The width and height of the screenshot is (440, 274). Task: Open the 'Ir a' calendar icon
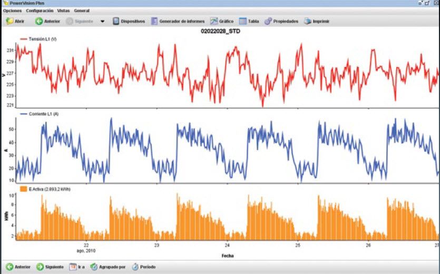tap(73, 267)
